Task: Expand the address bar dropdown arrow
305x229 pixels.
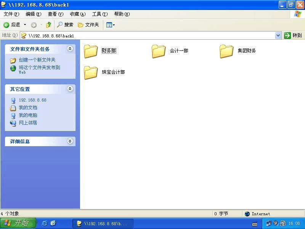Action: coord(278,35)
